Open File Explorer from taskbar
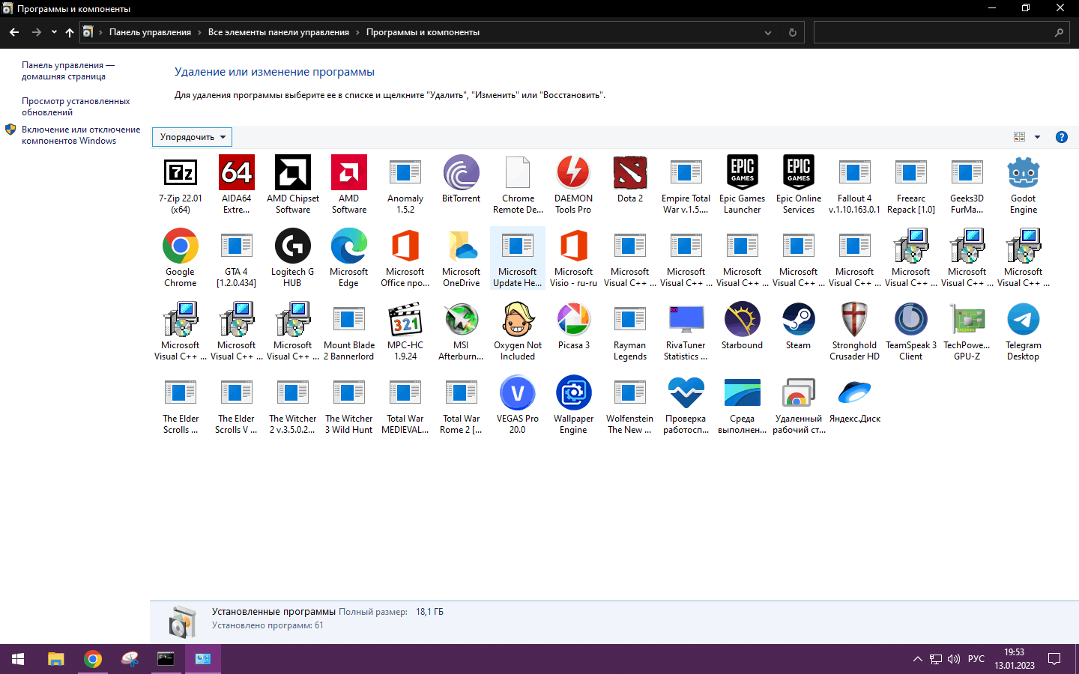The width and height of the screenshot is (1079, 674). (56, 659)
